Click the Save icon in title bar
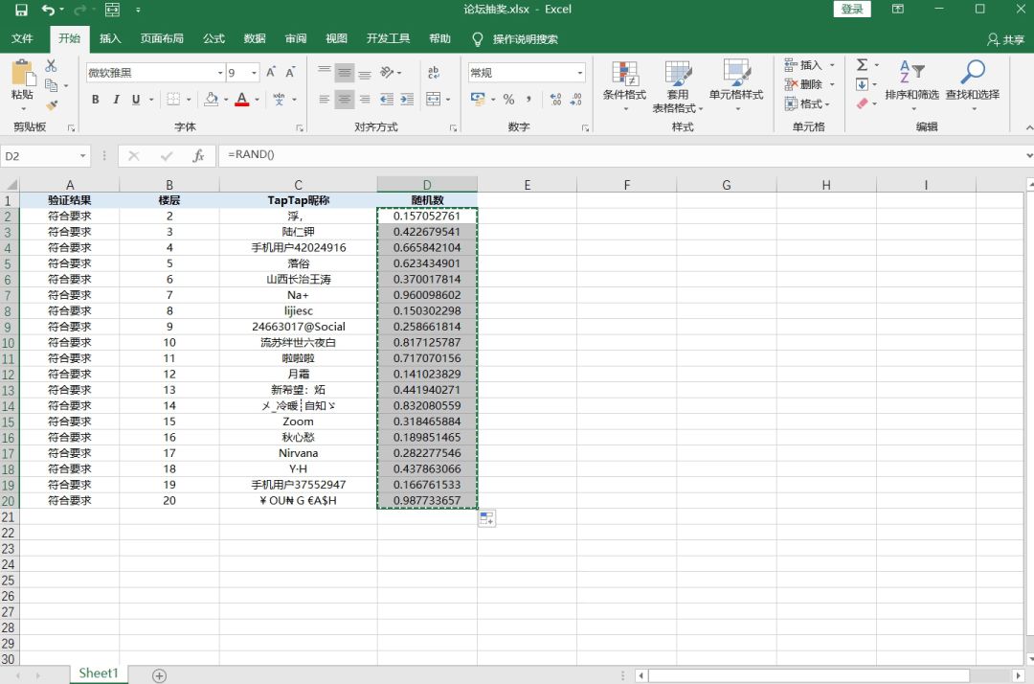This screenshot has width=1034, height=684. click(21, 10)
